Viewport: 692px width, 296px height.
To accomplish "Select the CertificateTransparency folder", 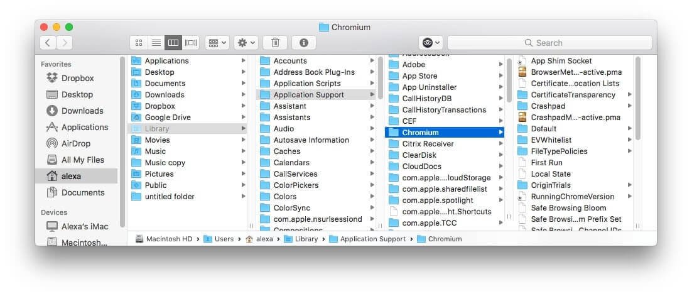I will (575, 94).
